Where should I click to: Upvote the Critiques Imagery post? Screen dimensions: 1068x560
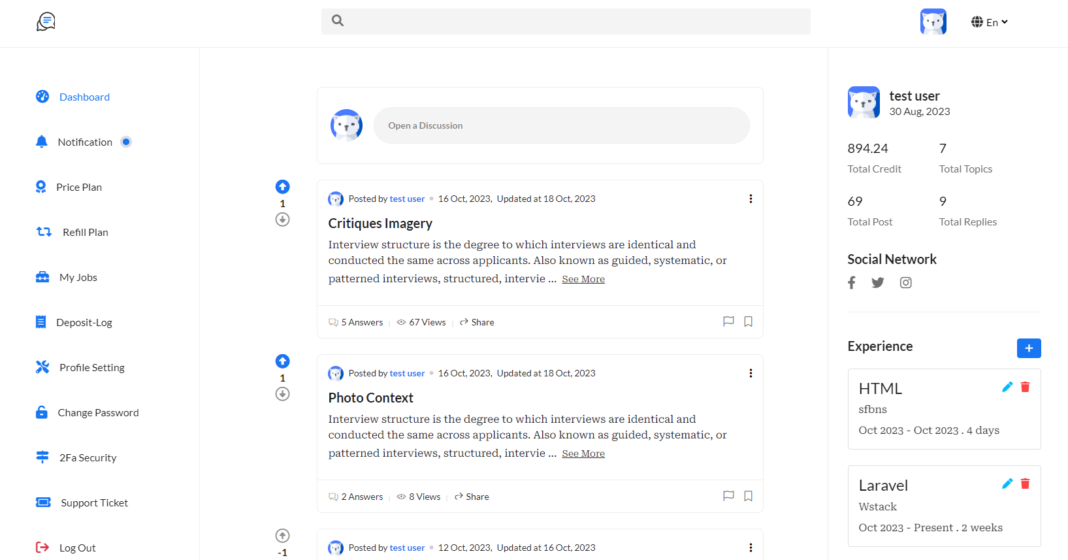[282, 187]
